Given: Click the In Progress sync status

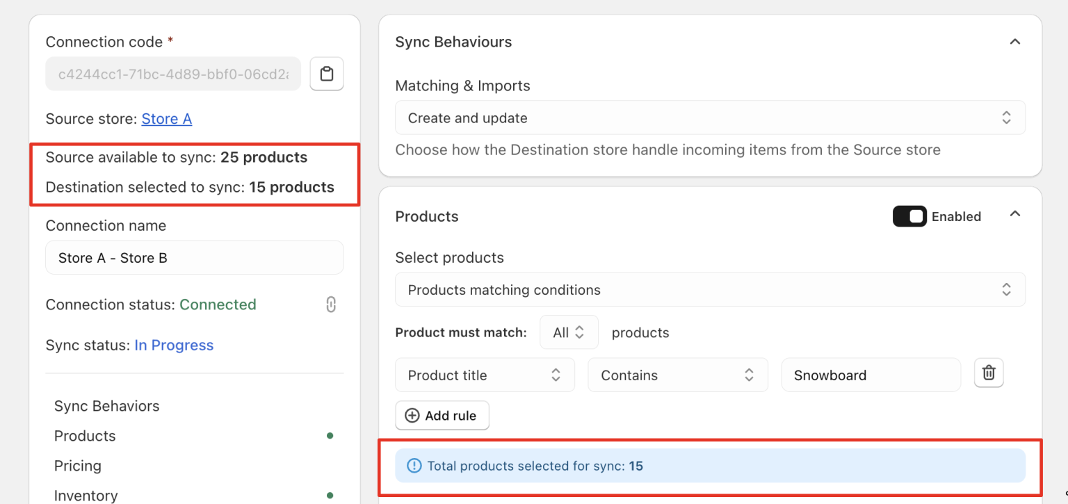Looking at the screenshot, I should [174, 346].
